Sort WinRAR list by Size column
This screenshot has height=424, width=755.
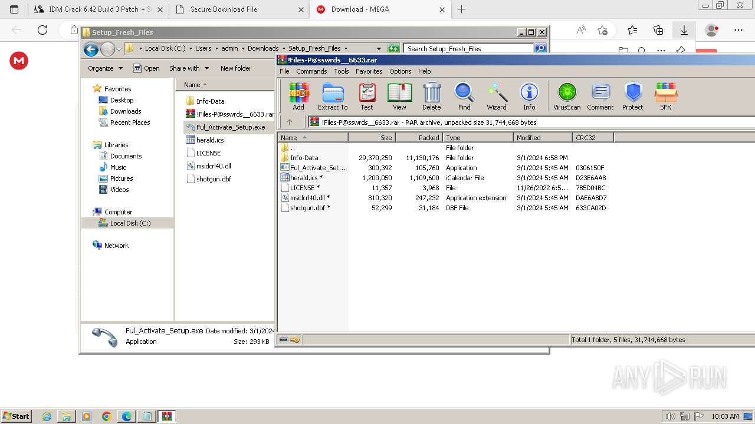(x=372, y=138)
